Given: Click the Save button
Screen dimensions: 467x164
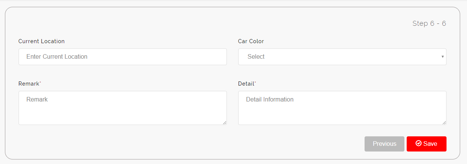Looking at the screenshot, I should [x=426, y=144].
